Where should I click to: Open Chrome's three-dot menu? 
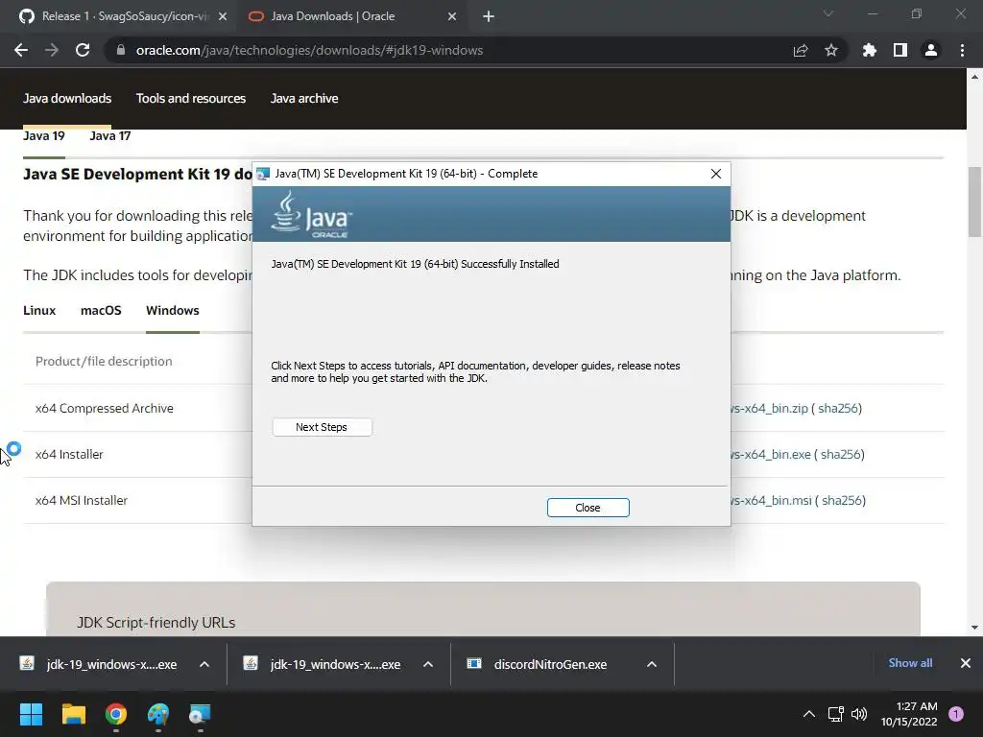(x=962, y=50)
